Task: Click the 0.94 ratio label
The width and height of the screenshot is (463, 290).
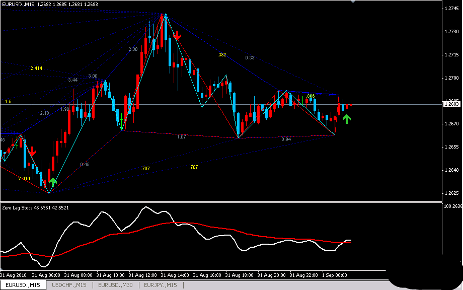Action: 286,139
